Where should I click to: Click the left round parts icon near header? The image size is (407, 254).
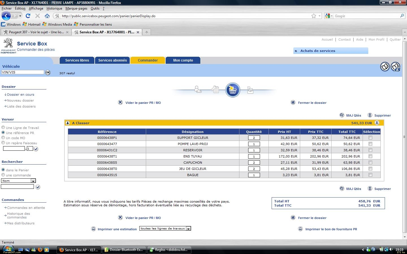coord(385,67)
